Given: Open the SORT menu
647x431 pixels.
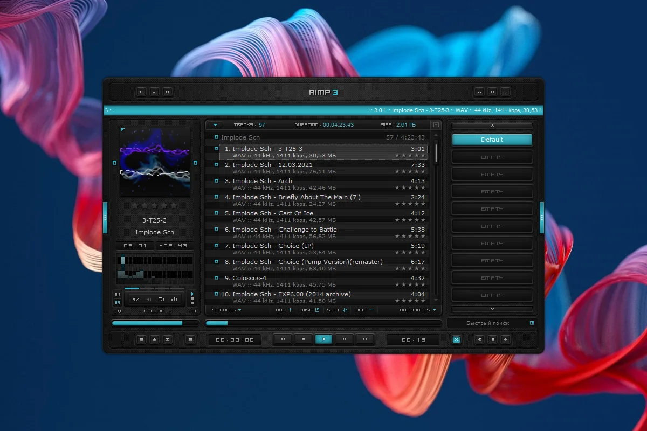Looking at the screenshot, I should point(338,310).
